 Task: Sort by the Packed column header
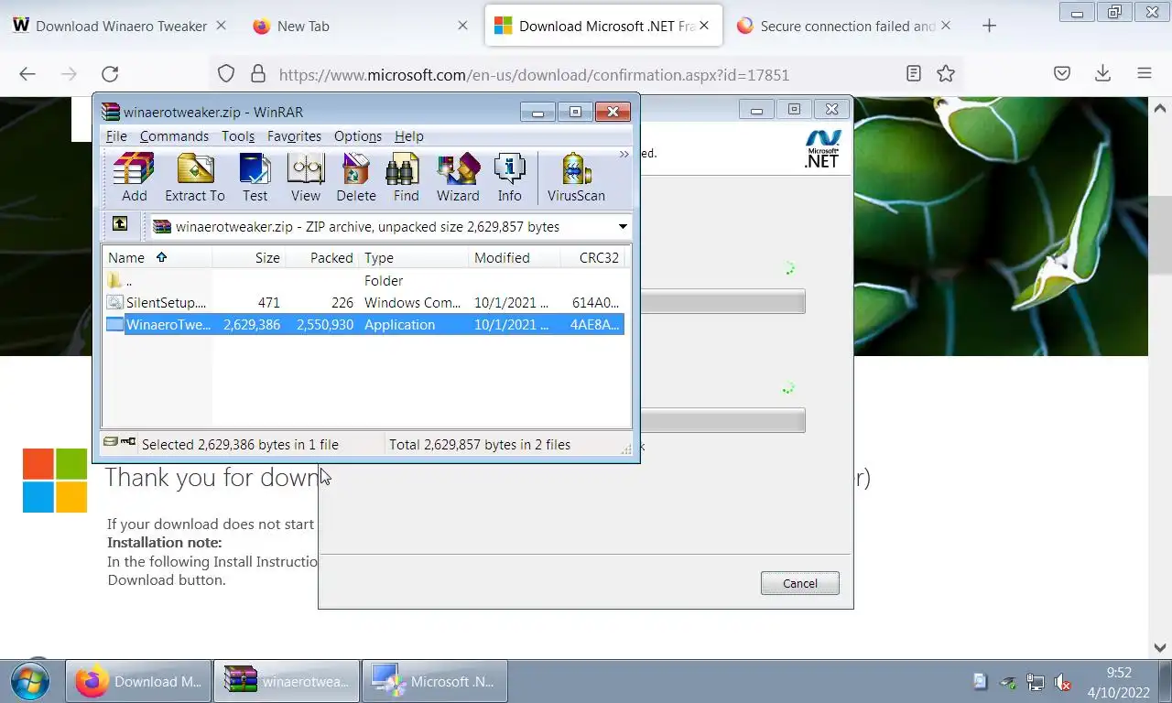[321, 257]
